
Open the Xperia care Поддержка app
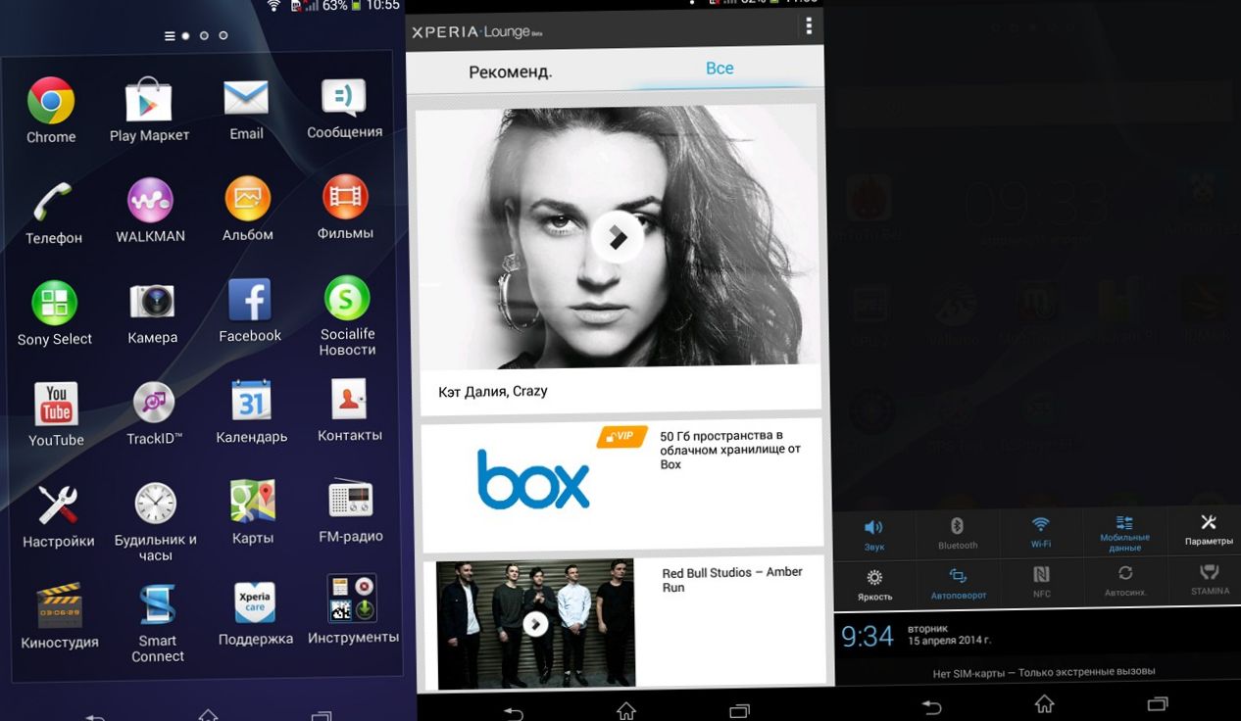coord(255,602)
